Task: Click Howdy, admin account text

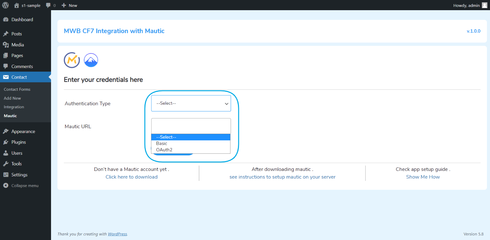Action: point(466,5)
